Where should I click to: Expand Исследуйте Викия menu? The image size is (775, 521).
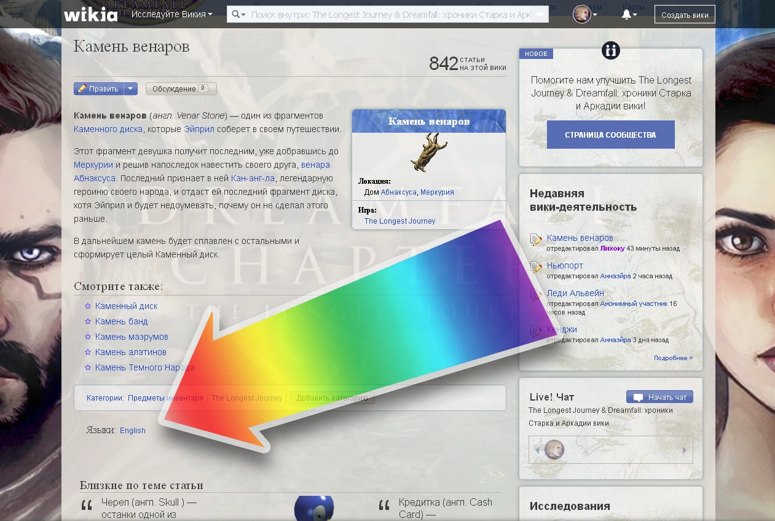coord(171,14)
